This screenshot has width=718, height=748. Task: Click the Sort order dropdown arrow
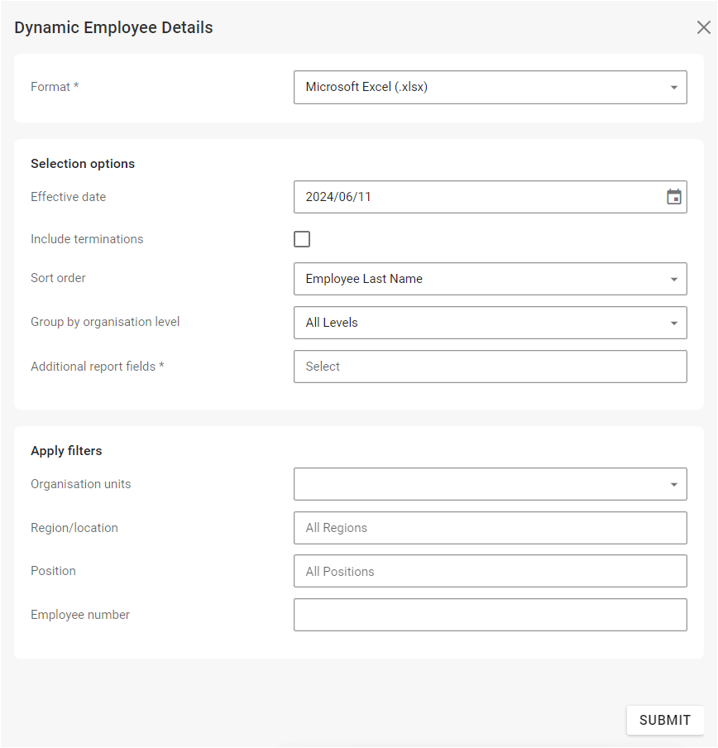(x=674, y=279)
